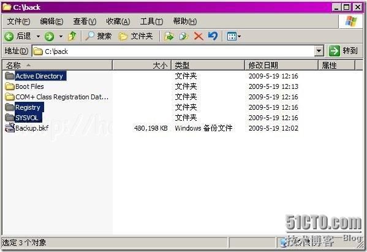This screenshot has height=252, width=367.
Task: Click the Windows flag logo icon
Action: coord(350,21)
